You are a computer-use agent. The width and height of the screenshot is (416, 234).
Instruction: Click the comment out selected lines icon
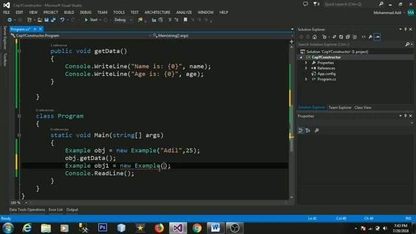170,20
